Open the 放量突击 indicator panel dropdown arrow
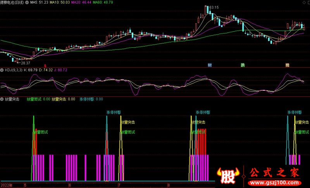 click(x=2, y=99)
